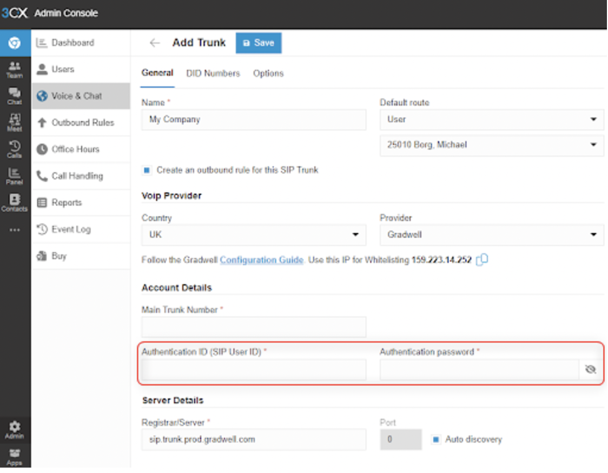Open the Apps icon at bottom
Image resolution: width=608 pixels, height=473 pixels.
15,457
